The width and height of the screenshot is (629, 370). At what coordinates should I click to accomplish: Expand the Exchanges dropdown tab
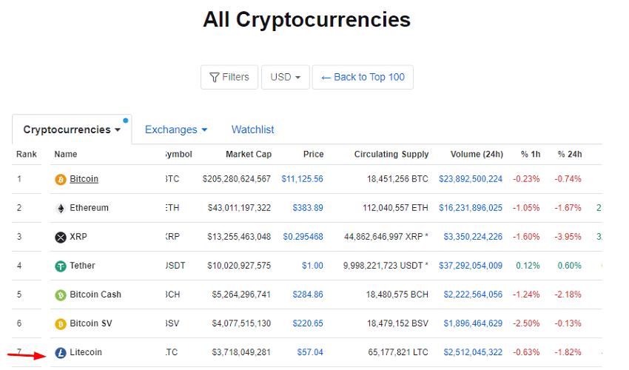176,129
